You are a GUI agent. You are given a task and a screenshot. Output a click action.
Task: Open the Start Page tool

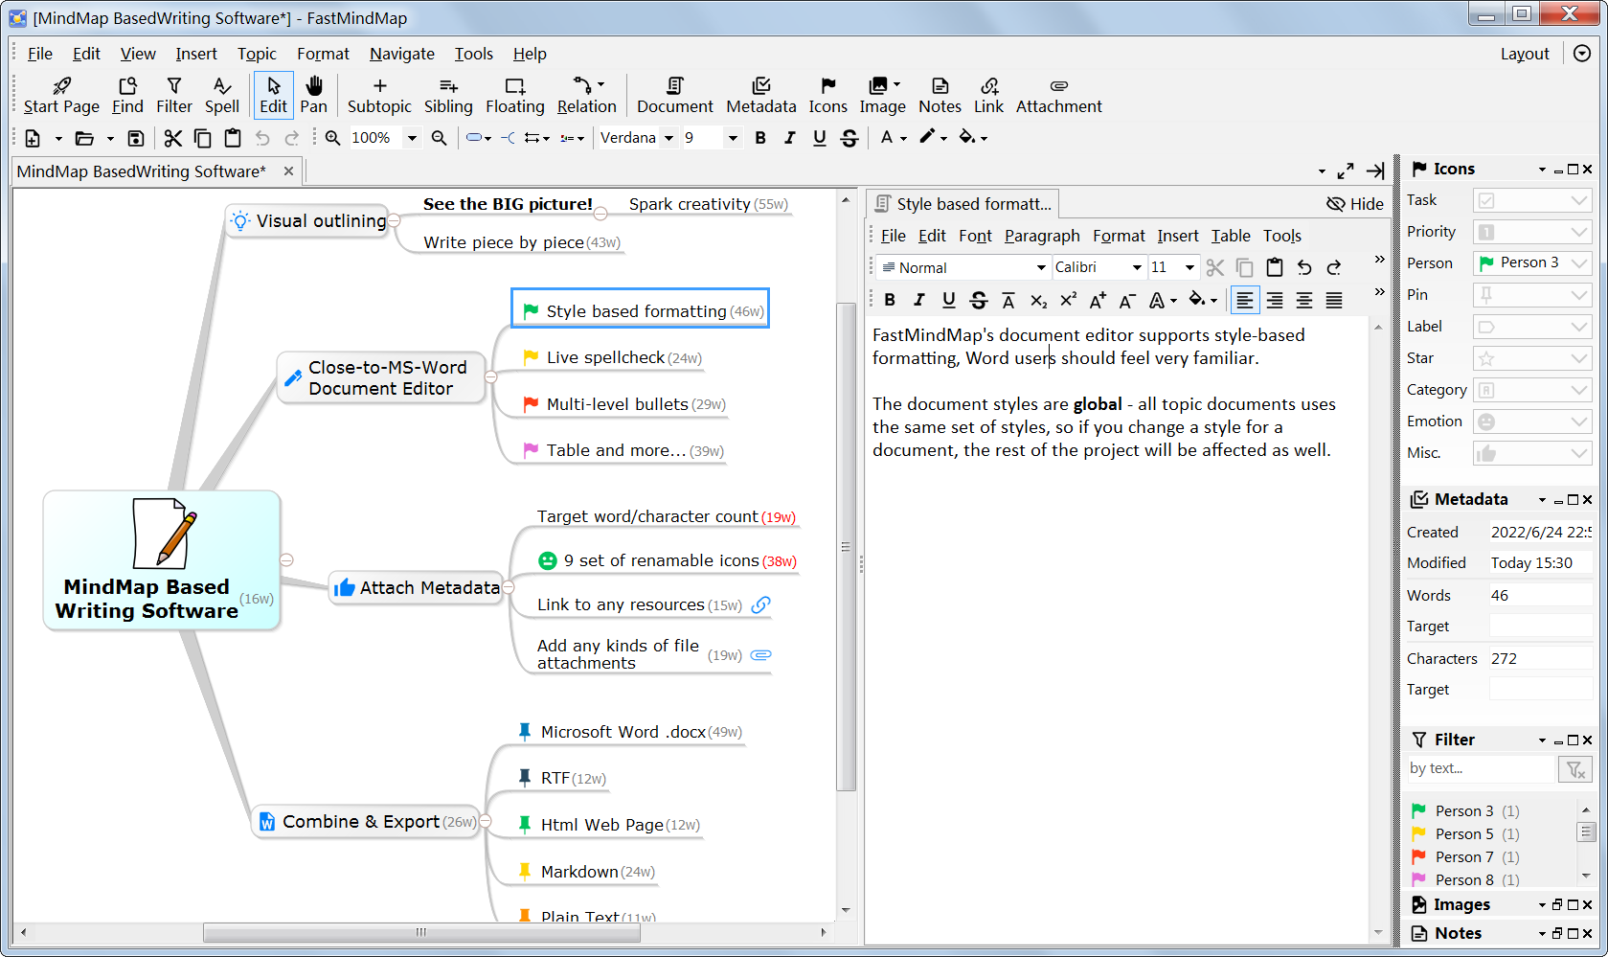61,96
